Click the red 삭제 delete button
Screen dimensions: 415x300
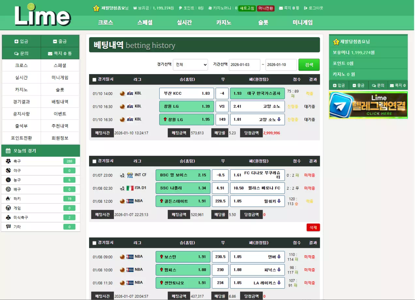(x=313, y=228)
